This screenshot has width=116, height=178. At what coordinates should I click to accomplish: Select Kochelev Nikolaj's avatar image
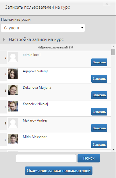pyautogui.click(x=13, y=106)
